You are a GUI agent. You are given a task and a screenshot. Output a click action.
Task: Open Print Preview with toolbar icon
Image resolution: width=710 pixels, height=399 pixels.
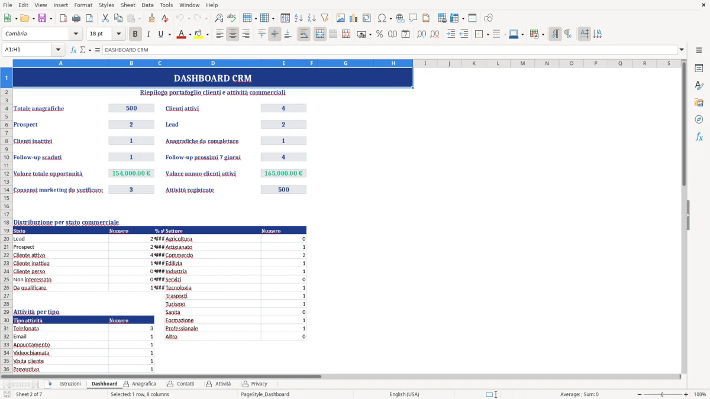tap(89, 18)
